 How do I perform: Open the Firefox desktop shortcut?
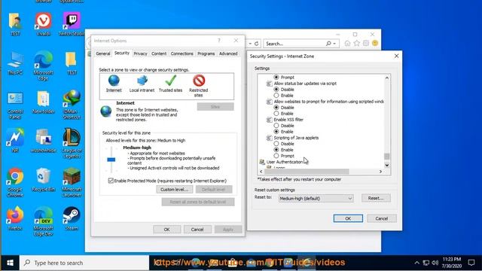tap(15, 218)
